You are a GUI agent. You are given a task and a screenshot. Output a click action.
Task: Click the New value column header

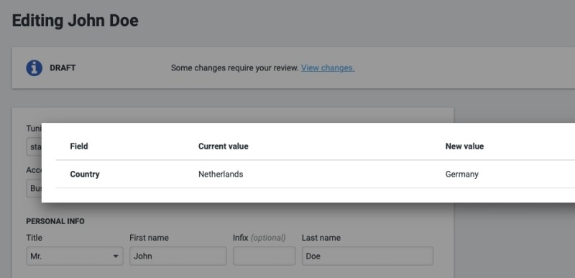[464, 146]
